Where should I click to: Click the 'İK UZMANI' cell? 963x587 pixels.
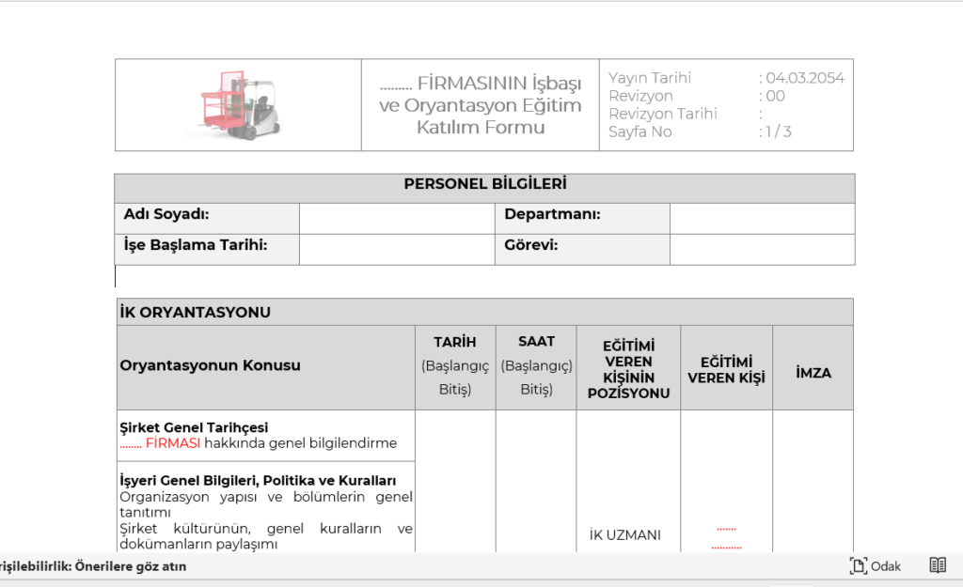pyautogui.click(x=625, y=534)
